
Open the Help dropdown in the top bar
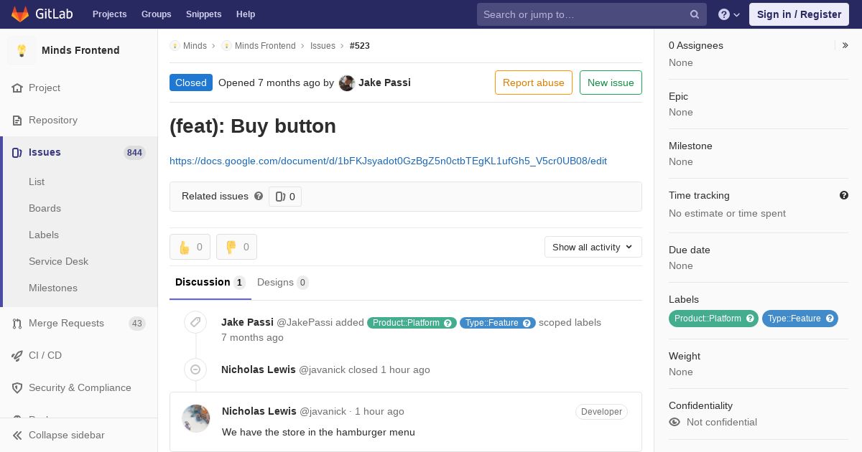[729, 14]
